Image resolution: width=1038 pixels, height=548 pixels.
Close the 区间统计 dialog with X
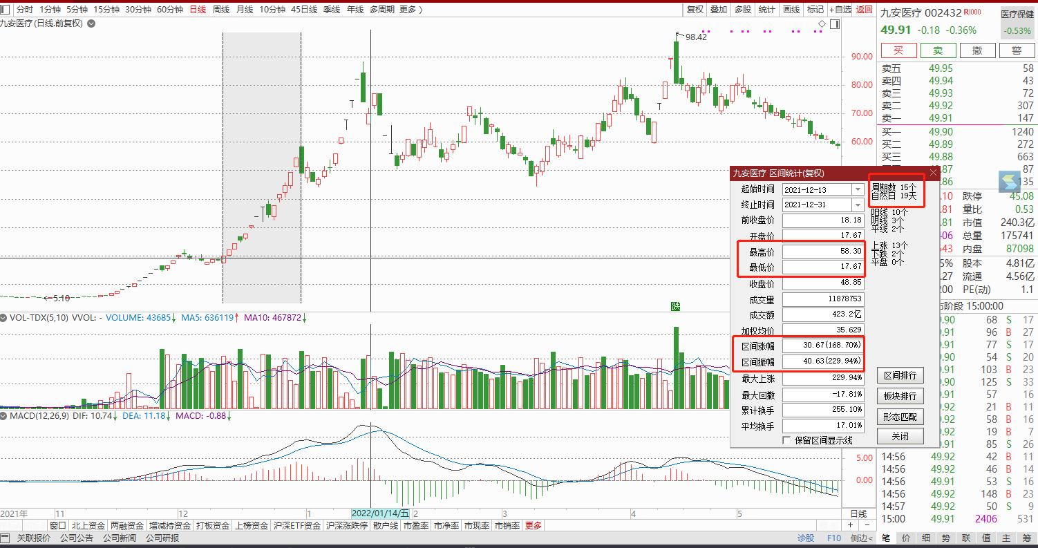coord(933,173)
